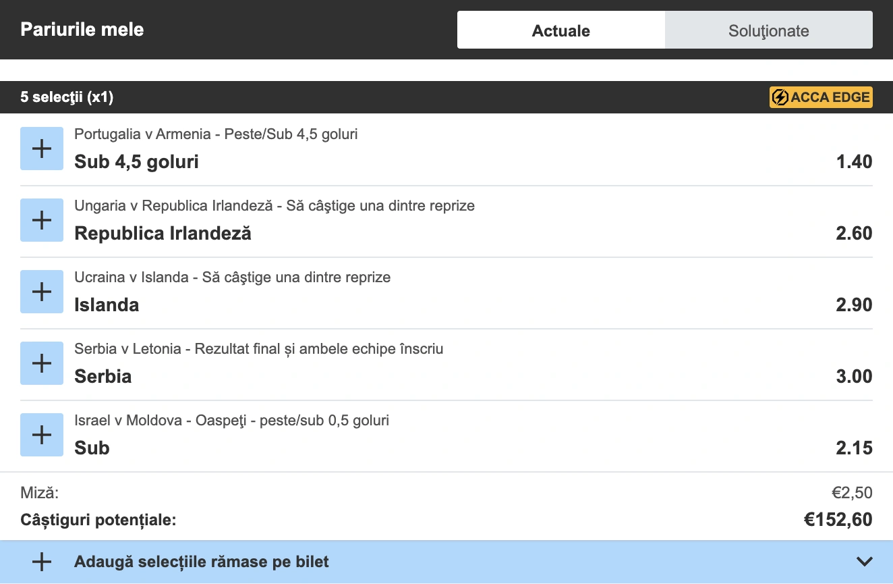Click the lightning bolt icon in ACCA EDGE

pos(782,97)
